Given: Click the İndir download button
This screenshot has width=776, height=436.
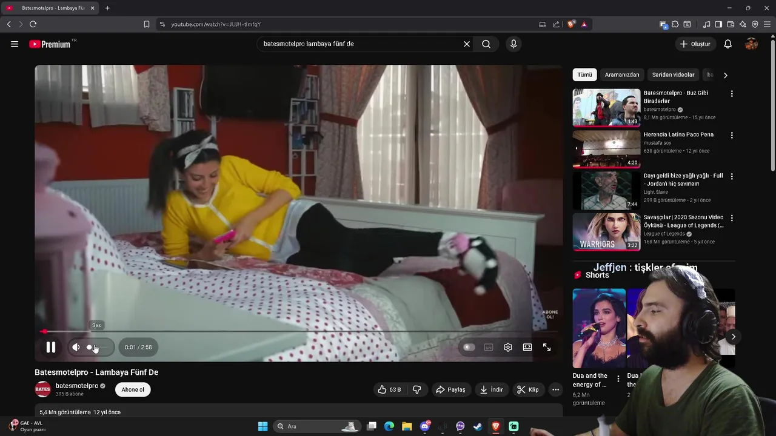Looking at the screenshot, I should coord(492,389).
